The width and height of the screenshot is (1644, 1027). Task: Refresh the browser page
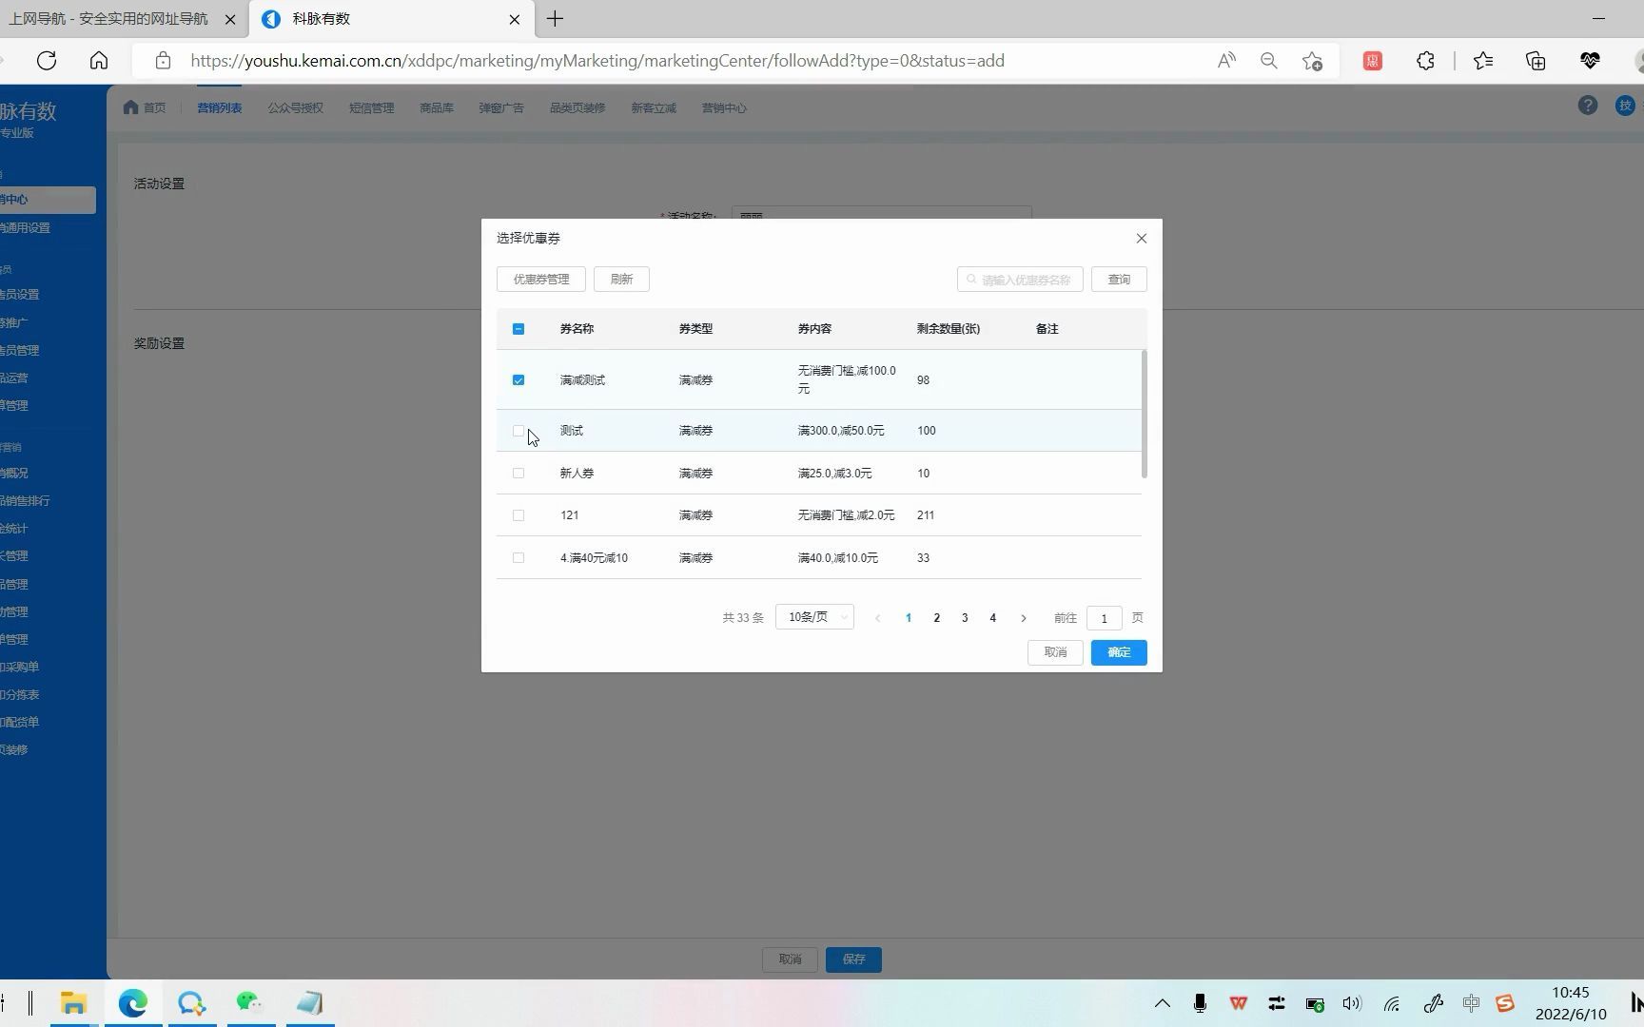47,61
